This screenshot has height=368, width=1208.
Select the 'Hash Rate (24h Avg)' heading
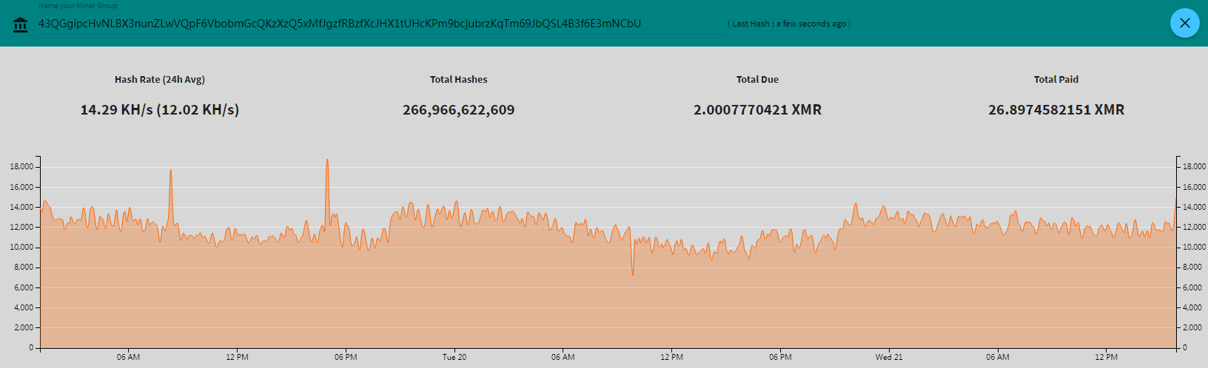click(x=160, y=80)
